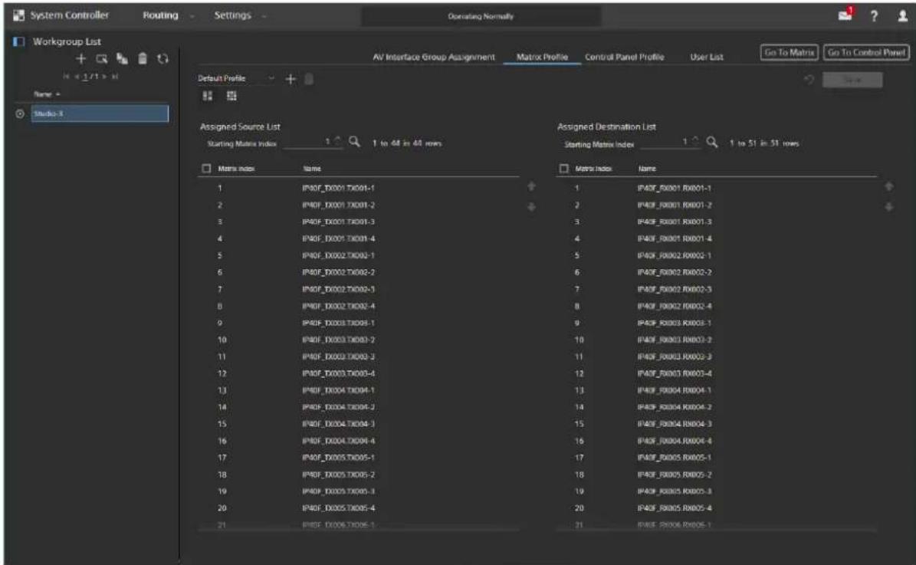Adjust source Starting Matrix Index stepper
Image resolution: width=916 pixels, height=565 pixels.
point(337,141)
